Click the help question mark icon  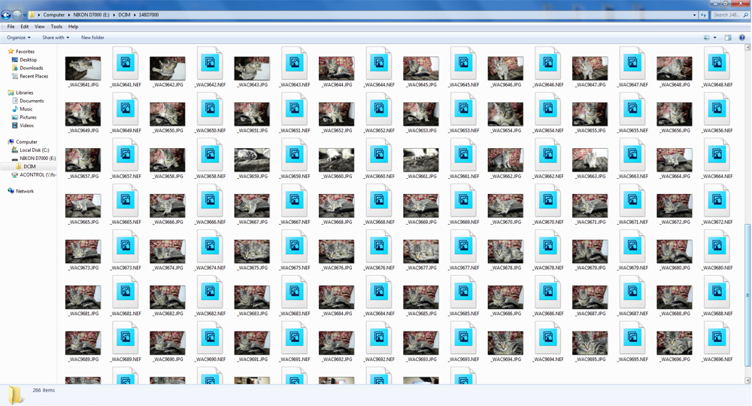tap(742, 38)
